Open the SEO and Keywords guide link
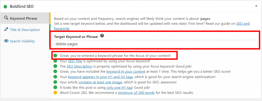 (152, 26)
